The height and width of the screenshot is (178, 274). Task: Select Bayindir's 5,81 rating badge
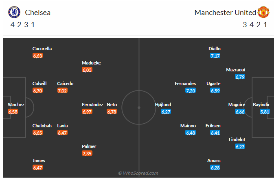pyautogui.click(x=265, y=112)
